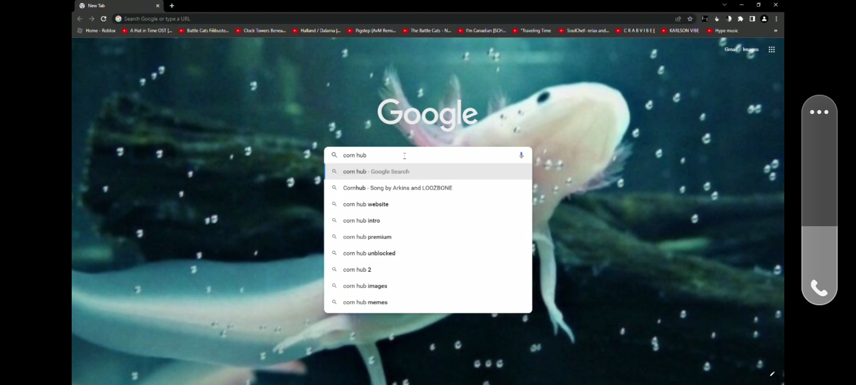Open the 'Home - Roblox' bookmark
856x385 pixels.
(97, 31)
